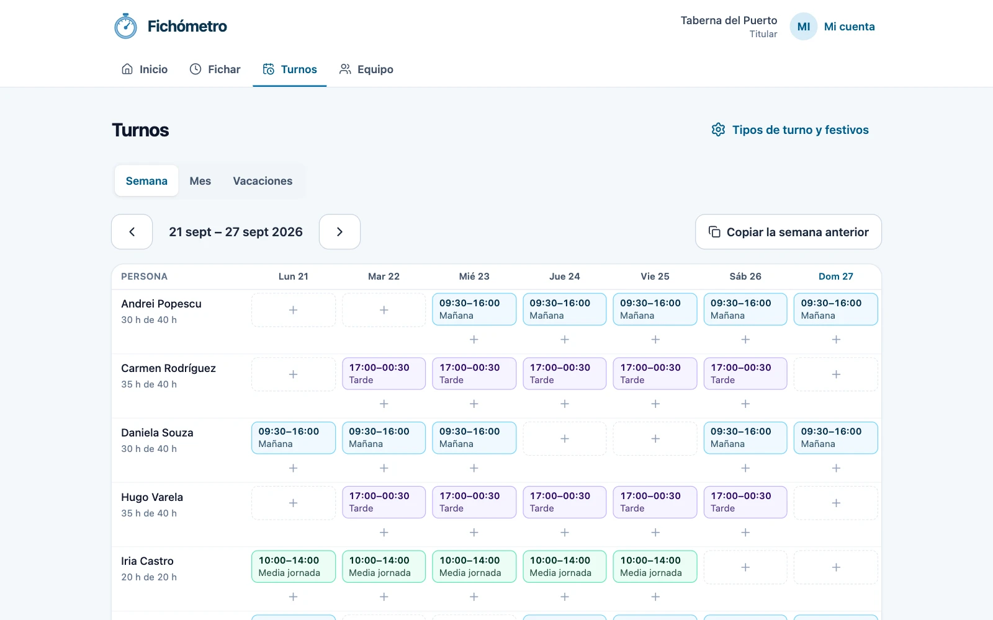Switch to the Semana view
993x620 pixels.
pyautogui.click(x=146, y=181)
